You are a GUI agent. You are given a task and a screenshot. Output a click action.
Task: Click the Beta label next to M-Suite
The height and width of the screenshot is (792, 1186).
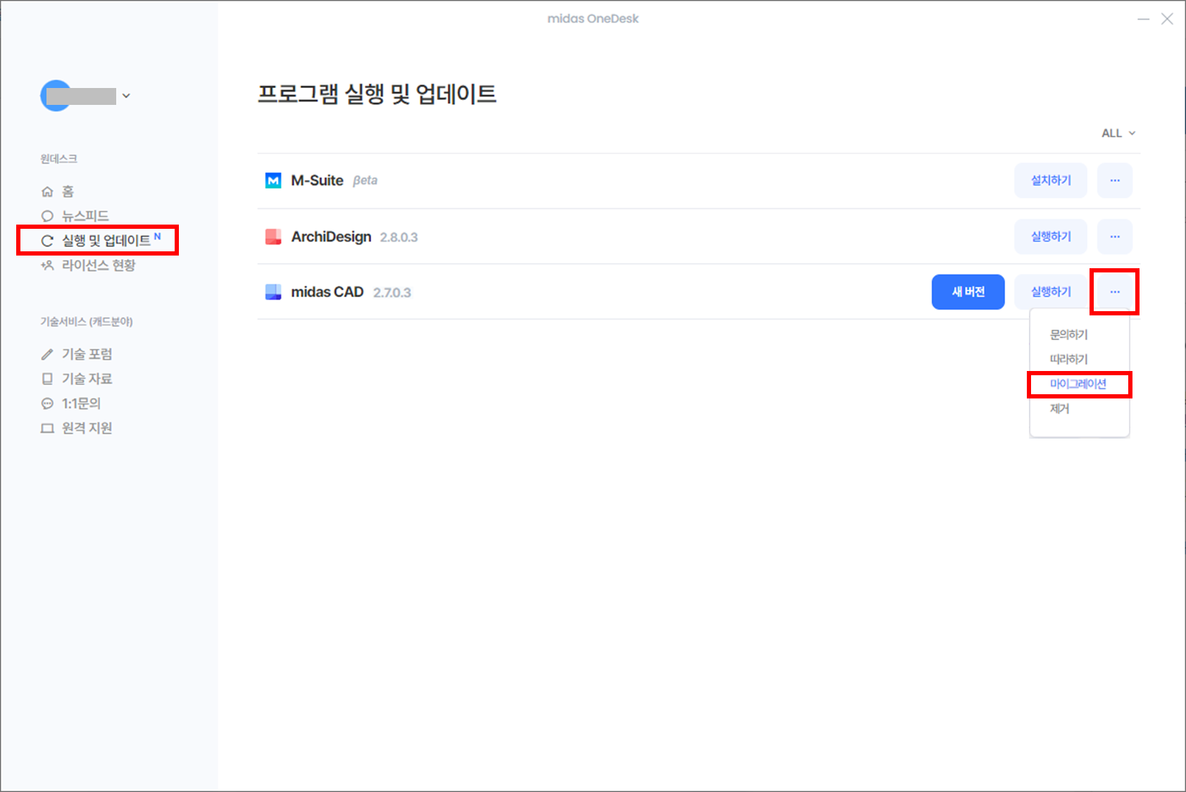365,180
